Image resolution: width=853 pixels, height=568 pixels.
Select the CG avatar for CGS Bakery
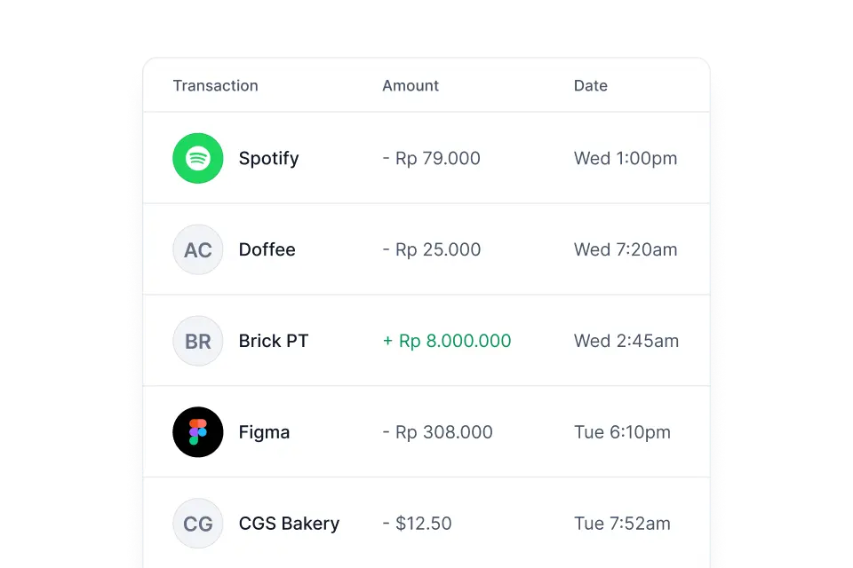[x=197, y=524]
